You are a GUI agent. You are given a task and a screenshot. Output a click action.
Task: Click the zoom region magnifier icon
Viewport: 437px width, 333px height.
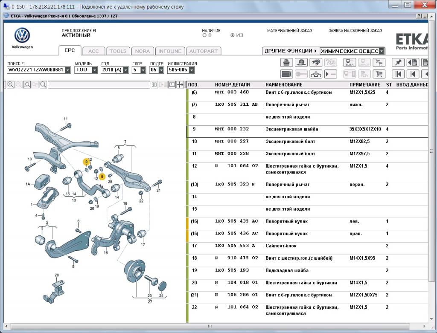point(27,85)
